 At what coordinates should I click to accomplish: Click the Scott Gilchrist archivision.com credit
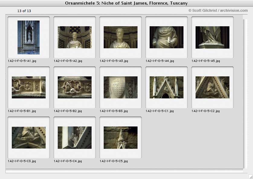(218, 11)
